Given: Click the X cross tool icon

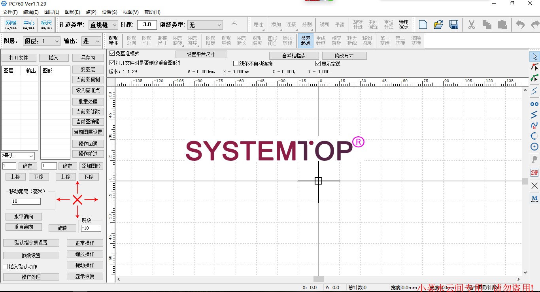Looking at the screenshot, I should pos(534,186).
